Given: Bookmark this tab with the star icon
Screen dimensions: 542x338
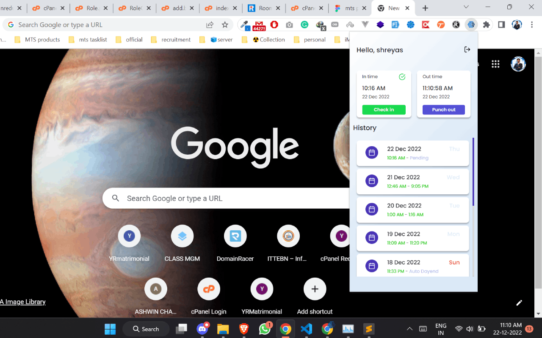Looking at the screenshot, I should 225,25.
